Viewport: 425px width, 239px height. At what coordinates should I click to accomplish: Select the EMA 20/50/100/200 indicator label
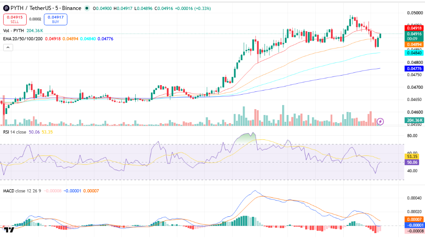point(23,39)
